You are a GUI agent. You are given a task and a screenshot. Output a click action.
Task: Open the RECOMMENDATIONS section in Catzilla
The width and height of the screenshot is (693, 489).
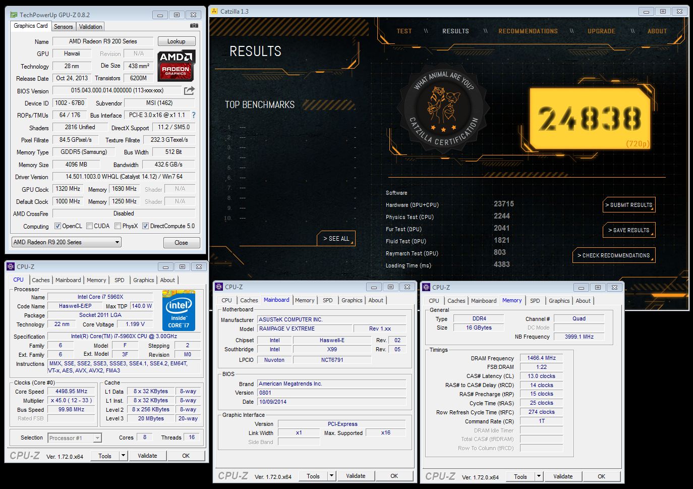[x=528, y=31]
